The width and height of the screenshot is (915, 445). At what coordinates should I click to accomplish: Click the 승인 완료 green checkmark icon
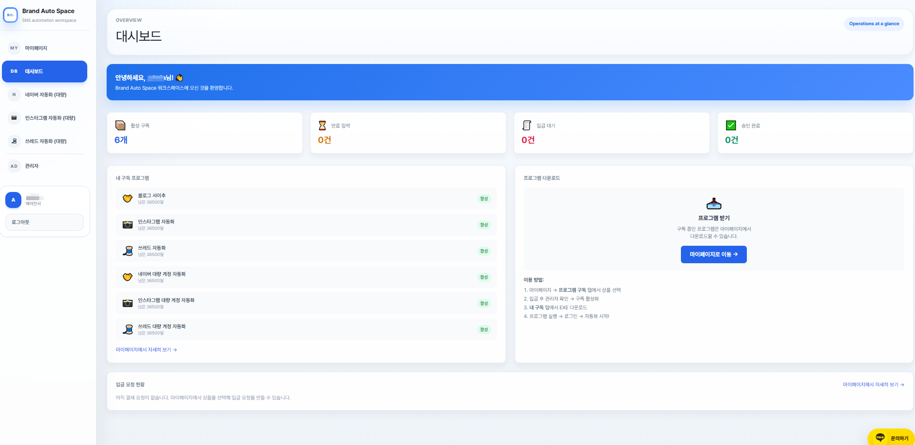[731, 126]
